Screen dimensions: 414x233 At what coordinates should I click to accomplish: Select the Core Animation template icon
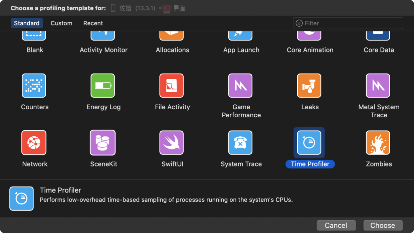(309, 36)
